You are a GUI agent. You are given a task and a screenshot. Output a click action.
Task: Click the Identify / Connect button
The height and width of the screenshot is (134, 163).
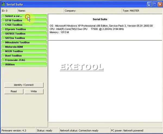click(x=24, y=85)
